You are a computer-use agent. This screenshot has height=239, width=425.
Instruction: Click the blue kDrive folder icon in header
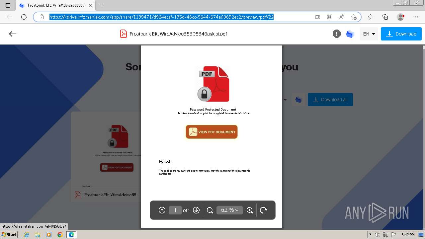point(350,34)
